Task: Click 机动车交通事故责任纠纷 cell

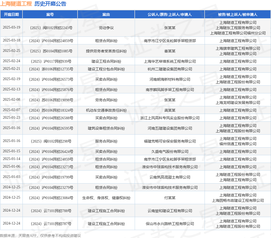Action: click(106, 110)
